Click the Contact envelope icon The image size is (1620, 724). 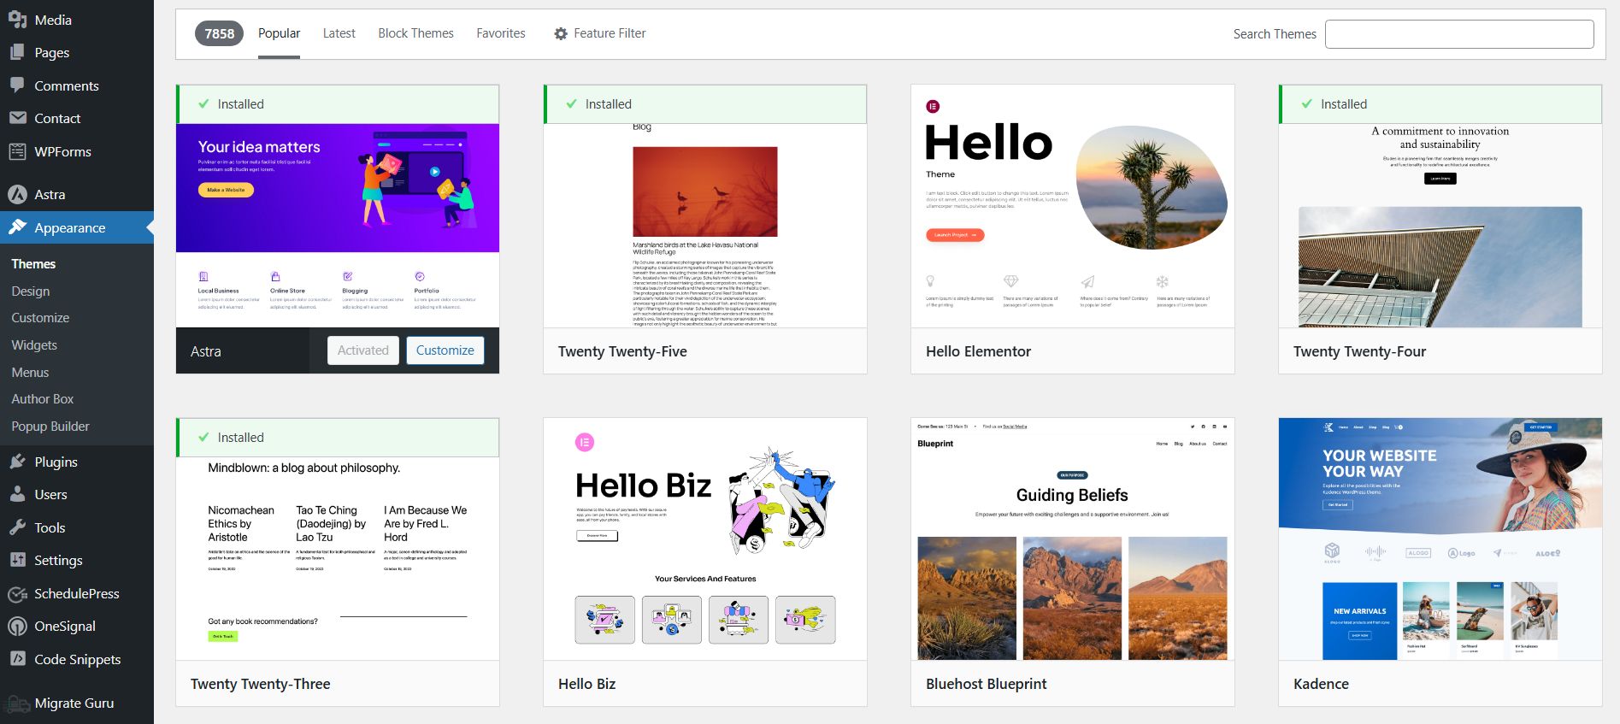17,118
